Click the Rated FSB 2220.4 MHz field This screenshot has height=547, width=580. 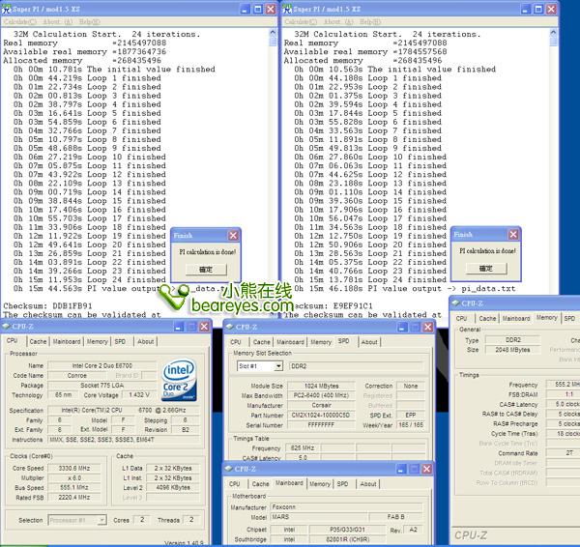tap(74, 498)
